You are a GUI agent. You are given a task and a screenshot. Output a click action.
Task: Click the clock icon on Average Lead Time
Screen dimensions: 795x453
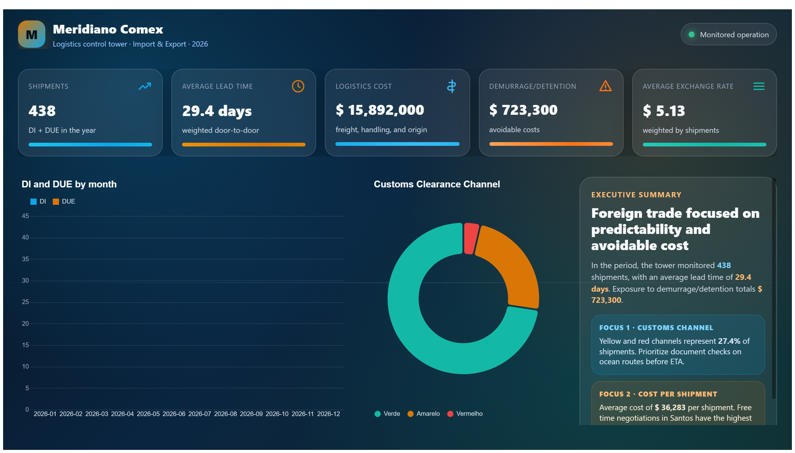point(298,86)
